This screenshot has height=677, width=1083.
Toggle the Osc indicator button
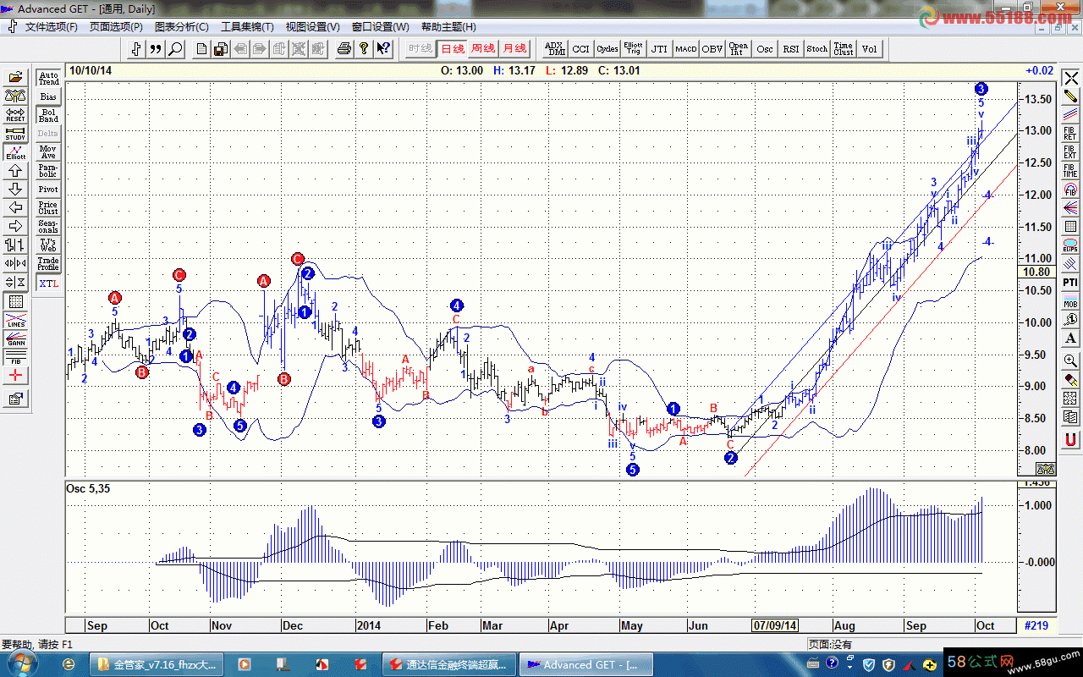[x=765, y=49]
